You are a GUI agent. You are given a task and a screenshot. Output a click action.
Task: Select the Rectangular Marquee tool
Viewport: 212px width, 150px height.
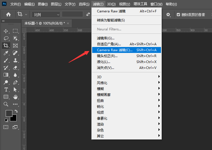pyautogui.click(x=15, y=31)
